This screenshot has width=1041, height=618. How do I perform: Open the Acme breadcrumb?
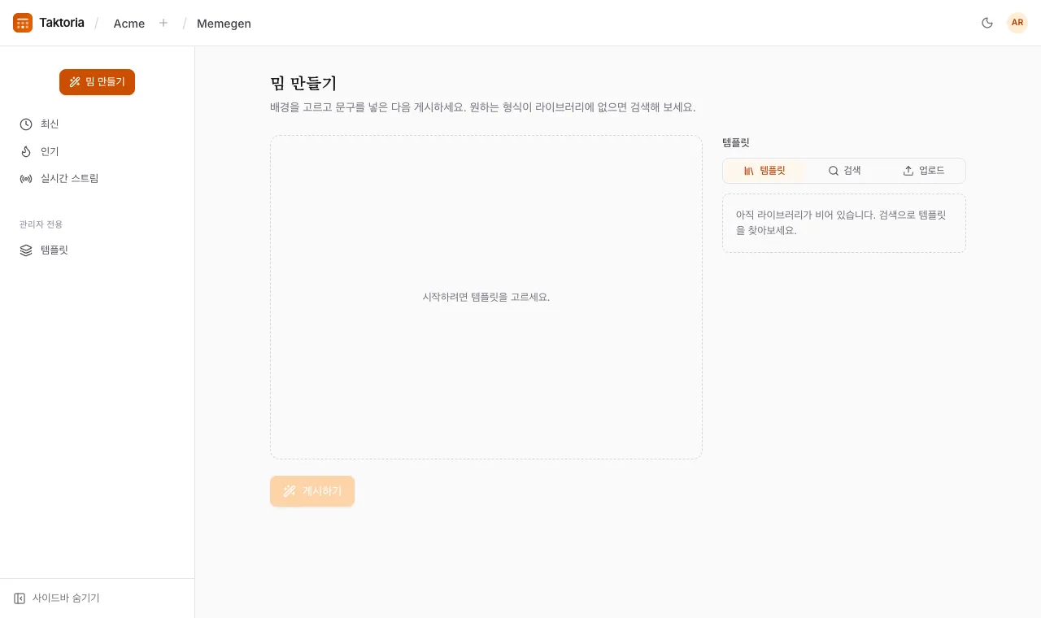[129, 24]
